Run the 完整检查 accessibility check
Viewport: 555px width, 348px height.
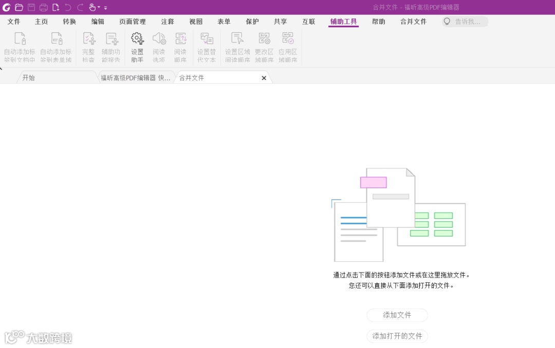88,47
